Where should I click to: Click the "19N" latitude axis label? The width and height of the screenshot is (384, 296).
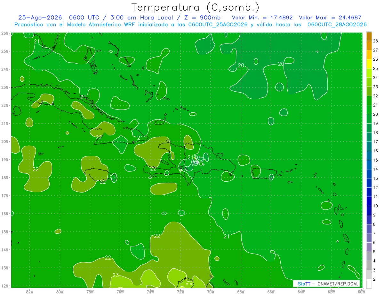pos(4,160)
